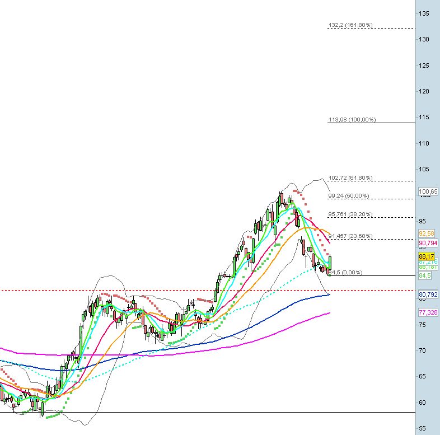Click the 99,24 (50,00%) retracement label

pos(349,195)
